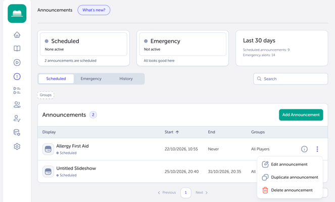Screen dimensions: 335x202
Task: Click the duplicate copy icon in the menu
Action: pos(265,177)
